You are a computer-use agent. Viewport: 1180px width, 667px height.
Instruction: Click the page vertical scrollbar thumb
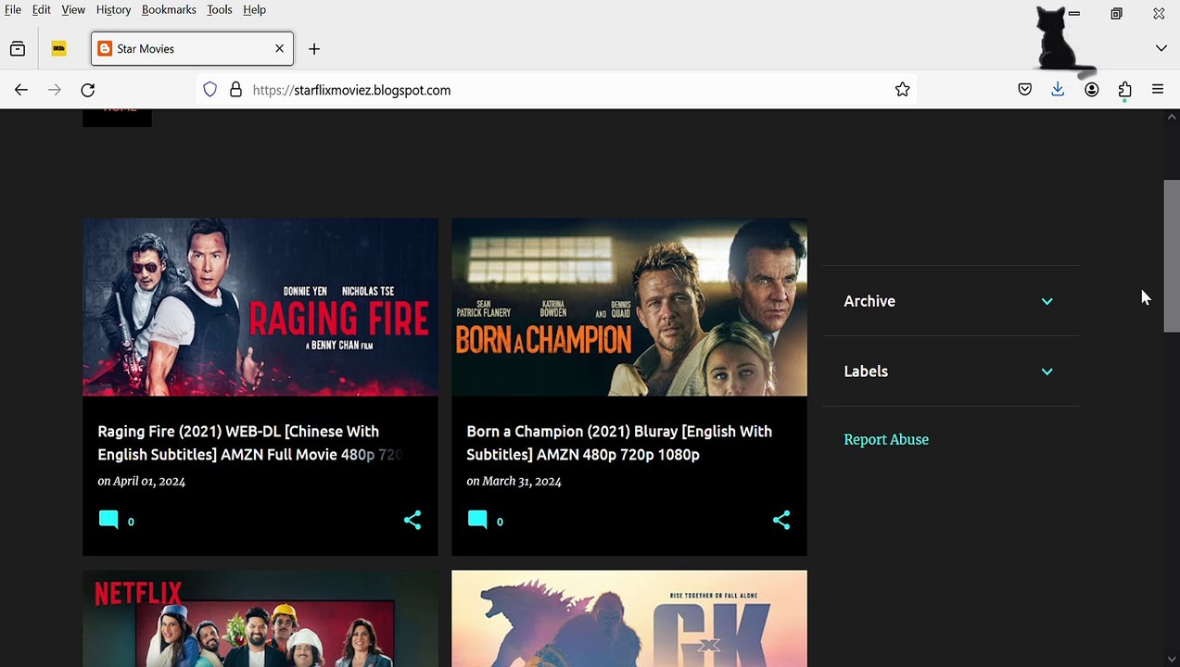(1172, 256)
